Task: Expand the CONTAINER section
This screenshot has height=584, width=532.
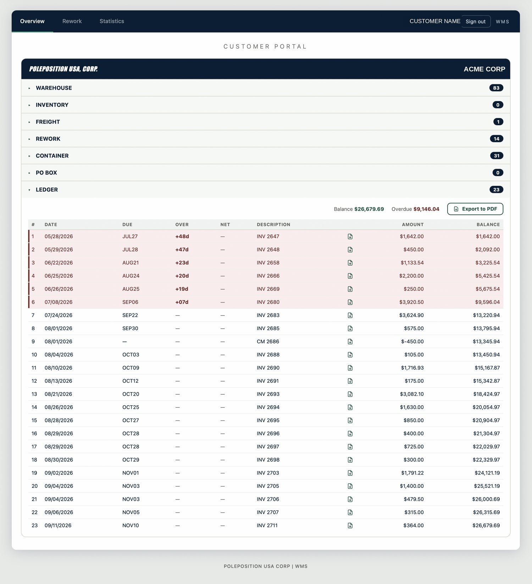Action: point(266,156)
